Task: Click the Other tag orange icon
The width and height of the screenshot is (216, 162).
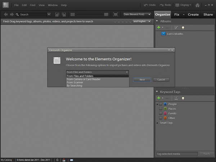Action: click(165, 118)
